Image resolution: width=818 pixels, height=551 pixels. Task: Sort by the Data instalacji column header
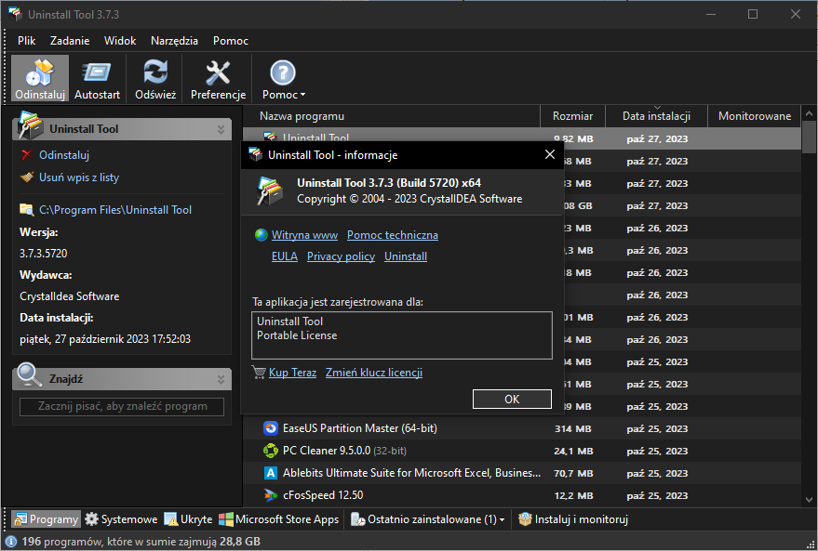pyautogui.click(x=656, y=116)
